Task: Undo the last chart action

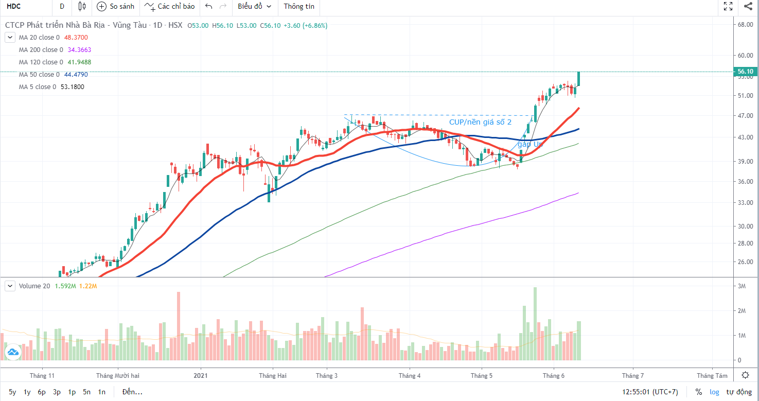Action: click(208, 7)
